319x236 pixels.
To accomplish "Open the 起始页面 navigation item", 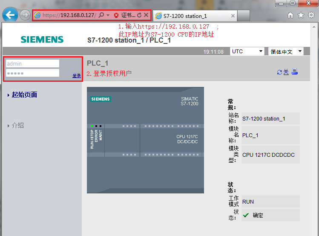I will [24, 95].
